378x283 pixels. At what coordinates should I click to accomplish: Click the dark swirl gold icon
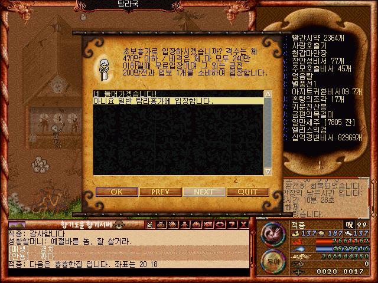[297, 264]
